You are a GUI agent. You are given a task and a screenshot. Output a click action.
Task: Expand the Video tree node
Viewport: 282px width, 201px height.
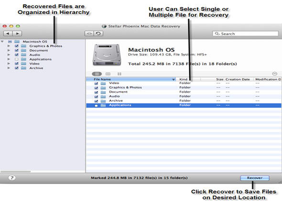9,63
